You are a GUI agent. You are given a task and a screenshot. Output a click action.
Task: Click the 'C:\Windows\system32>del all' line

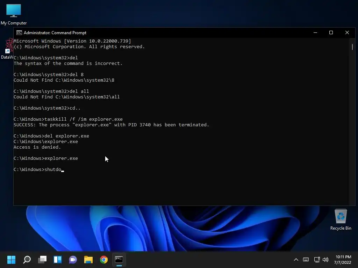[51, 91]
